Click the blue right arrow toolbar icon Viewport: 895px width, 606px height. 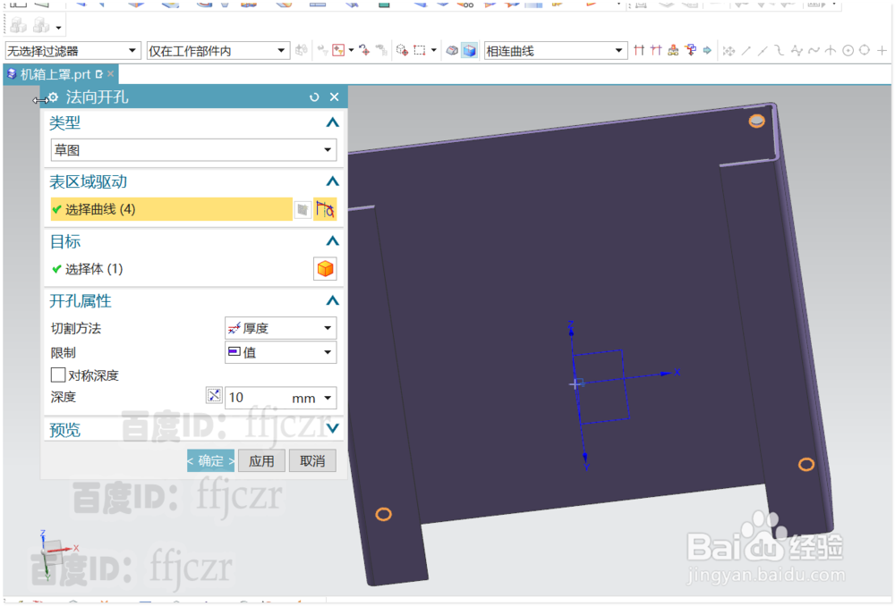coord(707,51)
